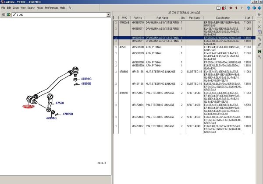Click the Classification column header

tap(223, 18)
